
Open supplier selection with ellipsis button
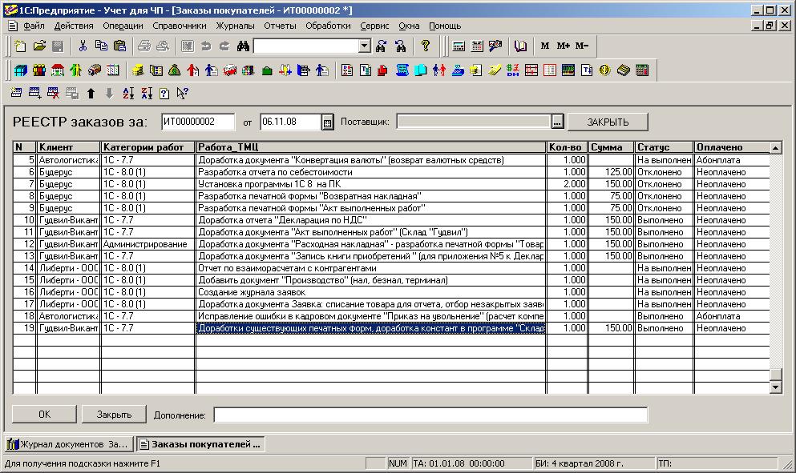558,122
